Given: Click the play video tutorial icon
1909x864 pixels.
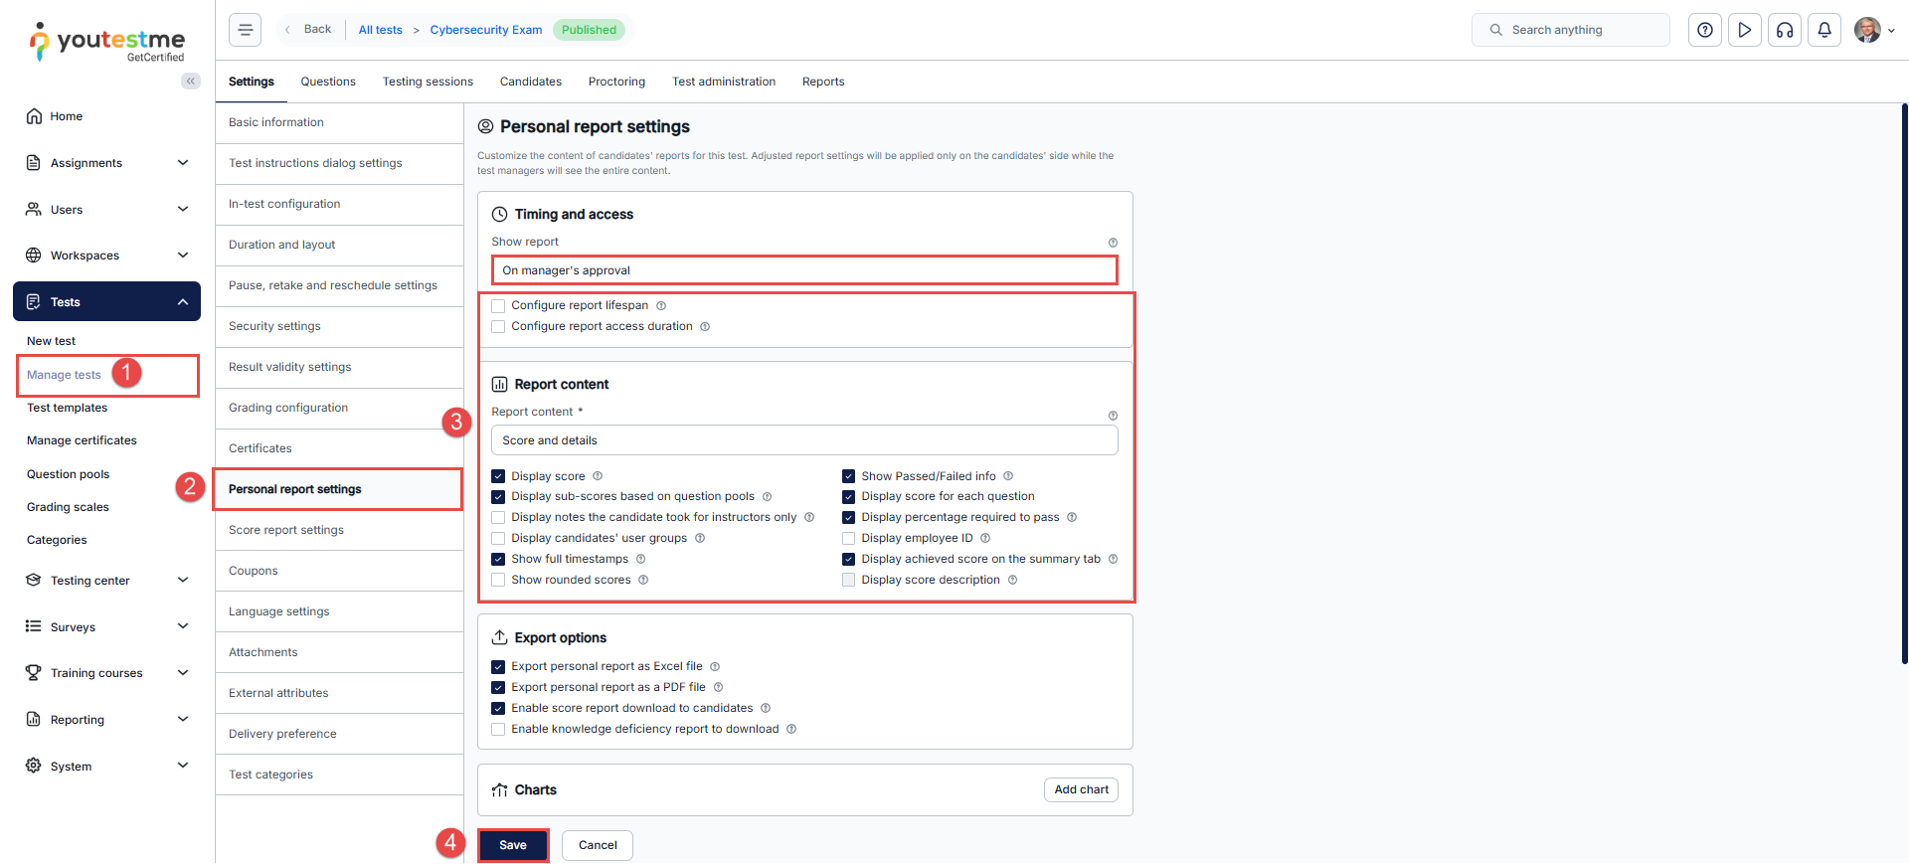Looking at the screenshot, I should (x=1745, y=30).
